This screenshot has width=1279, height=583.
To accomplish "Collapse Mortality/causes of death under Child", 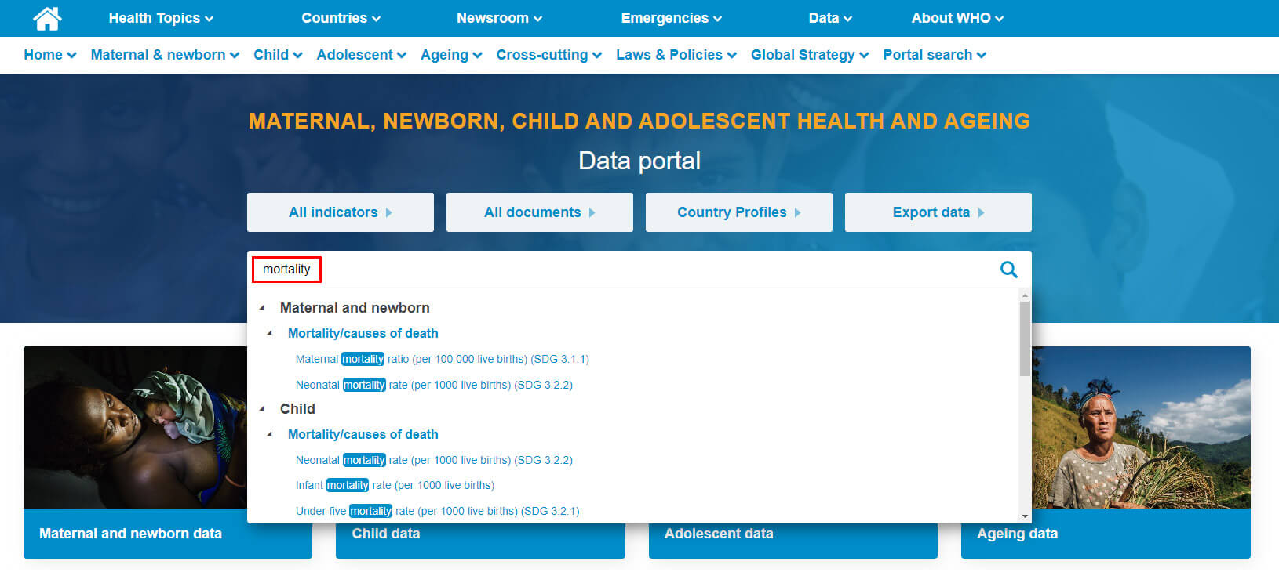I will 270,434.
